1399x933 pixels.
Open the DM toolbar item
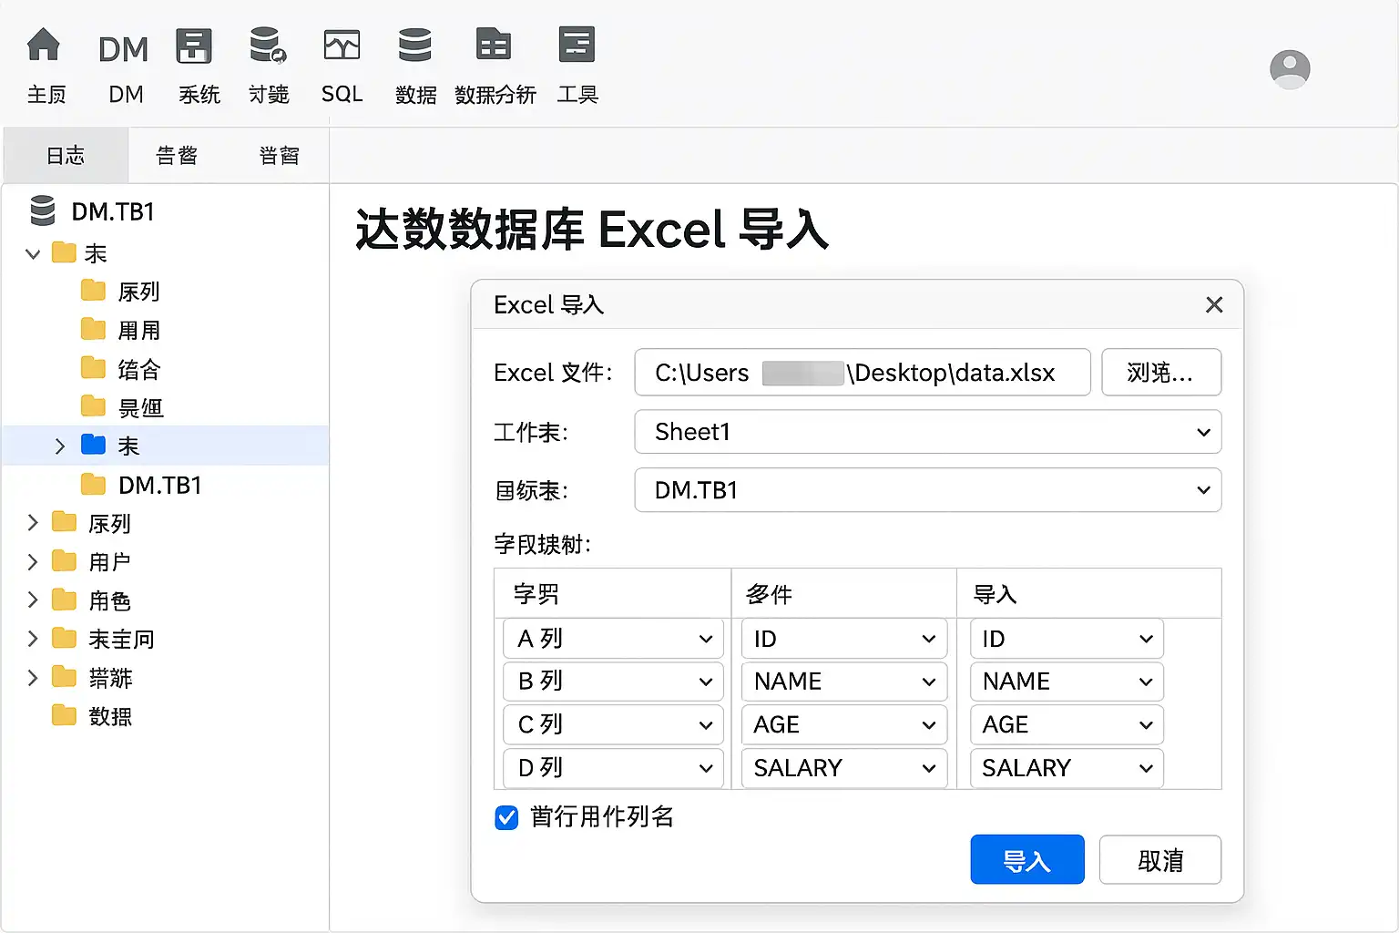tap(124, 49)
